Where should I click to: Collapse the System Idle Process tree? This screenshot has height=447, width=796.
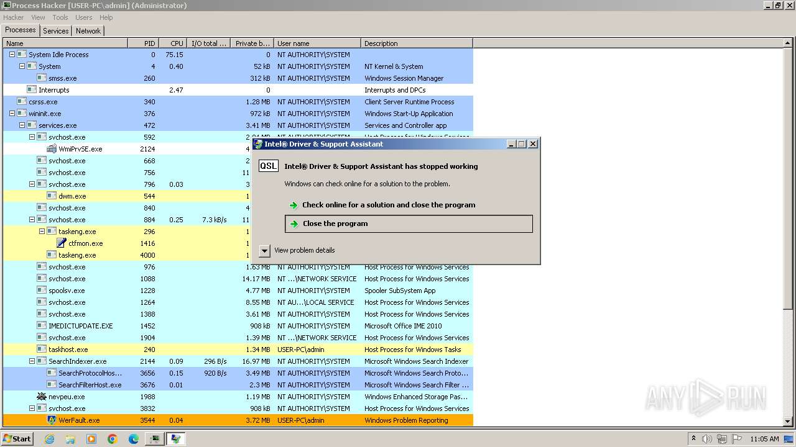coord(12,55)
